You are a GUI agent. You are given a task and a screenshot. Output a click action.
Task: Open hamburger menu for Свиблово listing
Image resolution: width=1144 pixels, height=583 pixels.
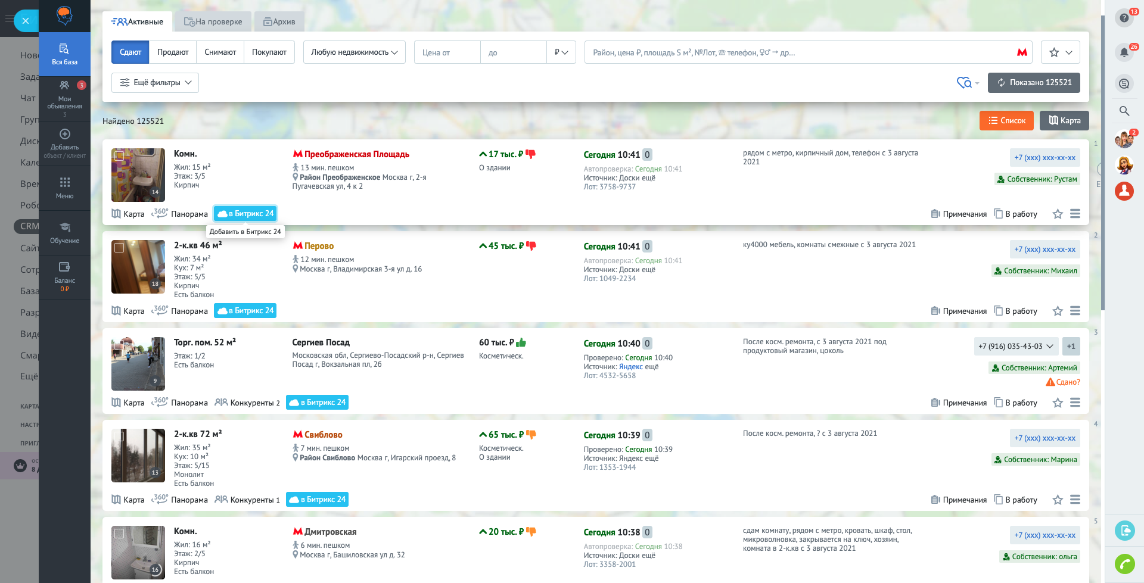[1075, 500]
